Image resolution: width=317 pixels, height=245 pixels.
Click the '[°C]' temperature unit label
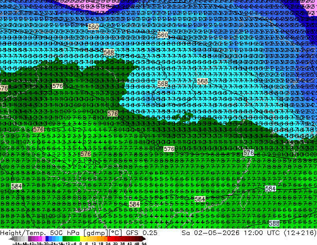tap(115, 233)
